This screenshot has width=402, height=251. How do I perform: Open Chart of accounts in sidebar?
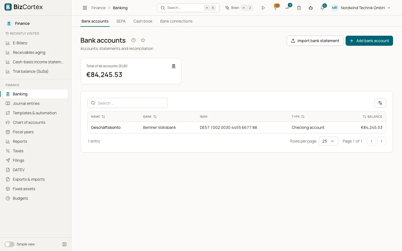[x=36, y=122]
